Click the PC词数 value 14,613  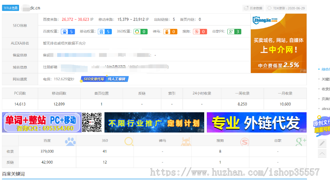pos(20,104)
